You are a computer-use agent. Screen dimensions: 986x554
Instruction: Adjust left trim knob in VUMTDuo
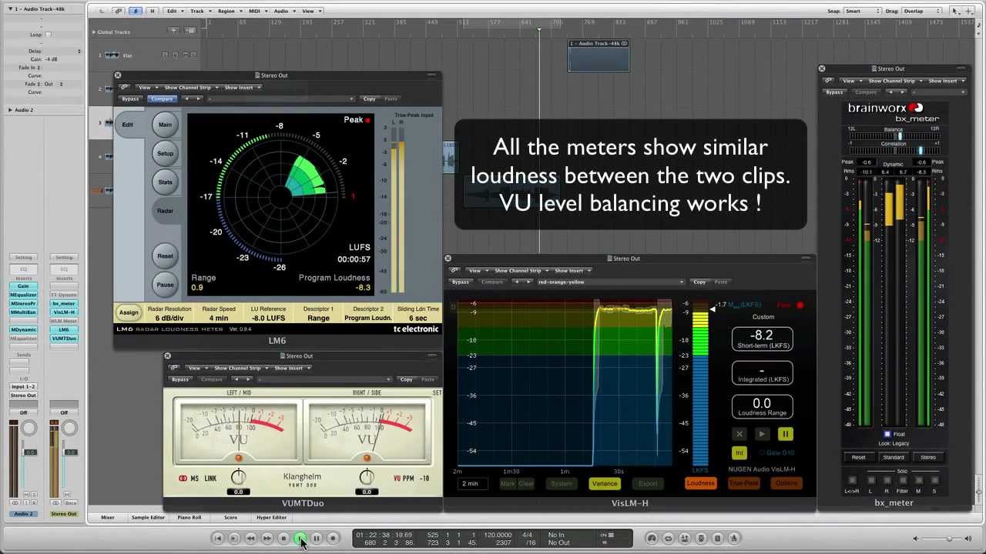239,478
